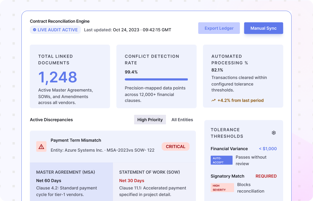
Task: Click the 'MASTER AGREEMENT (MSA)' heading
Action: coord(65,172)
